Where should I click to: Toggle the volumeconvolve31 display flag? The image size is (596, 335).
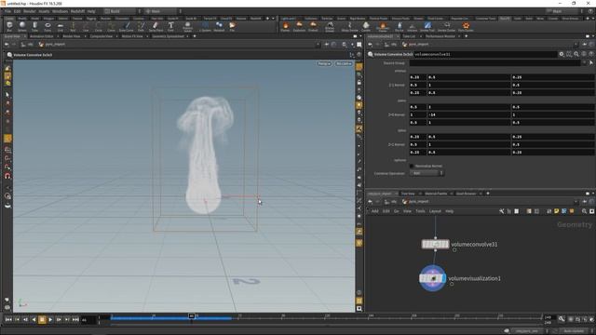click(x=447, y=244)
